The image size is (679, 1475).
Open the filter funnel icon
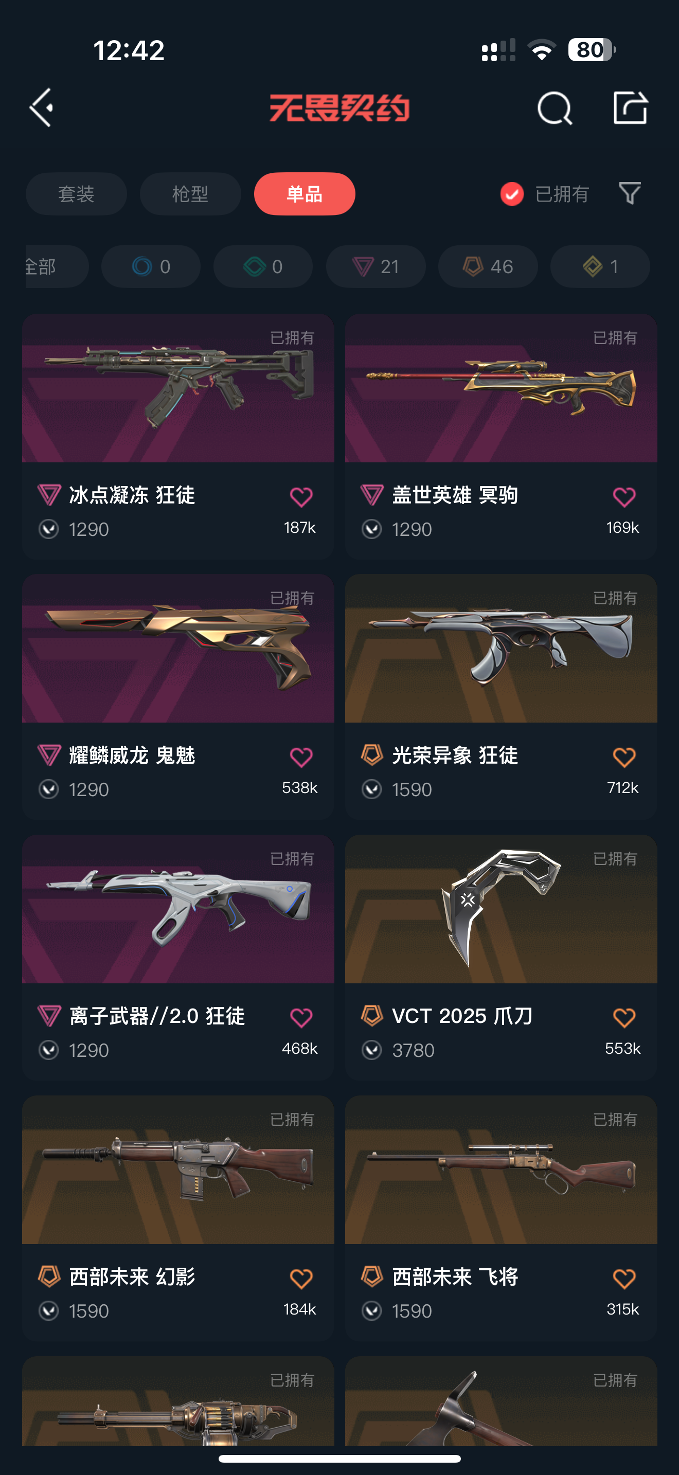[x=630, y=193]
